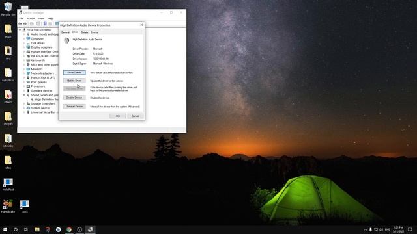Click the Back arrow in Device Manager toolbar
This screenshot has height=234, width=417.
pyautogui.click(x=20, y=24)
